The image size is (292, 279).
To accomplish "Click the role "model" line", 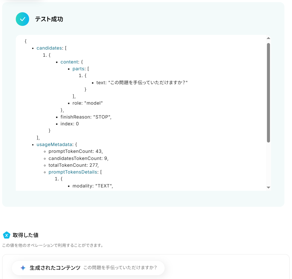I will pos(88,103).
